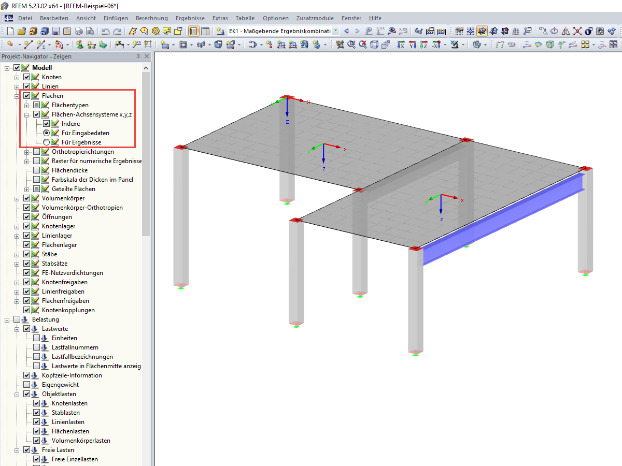Insert a new line
622x466 pixels.
tap(28, 45)
